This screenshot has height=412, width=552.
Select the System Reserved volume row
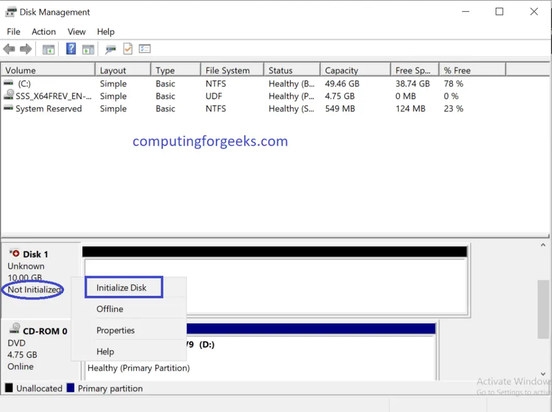tap(48, 108)
